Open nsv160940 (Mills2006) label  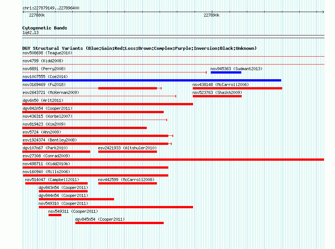tap(46, 172)
